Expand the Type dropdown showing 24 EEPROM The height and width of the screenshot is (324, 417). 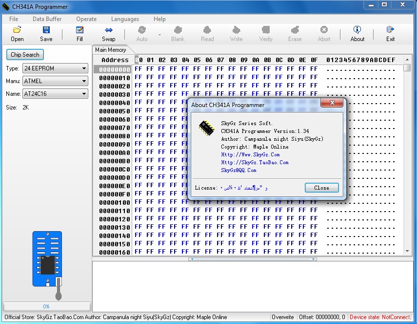[55, 68]
